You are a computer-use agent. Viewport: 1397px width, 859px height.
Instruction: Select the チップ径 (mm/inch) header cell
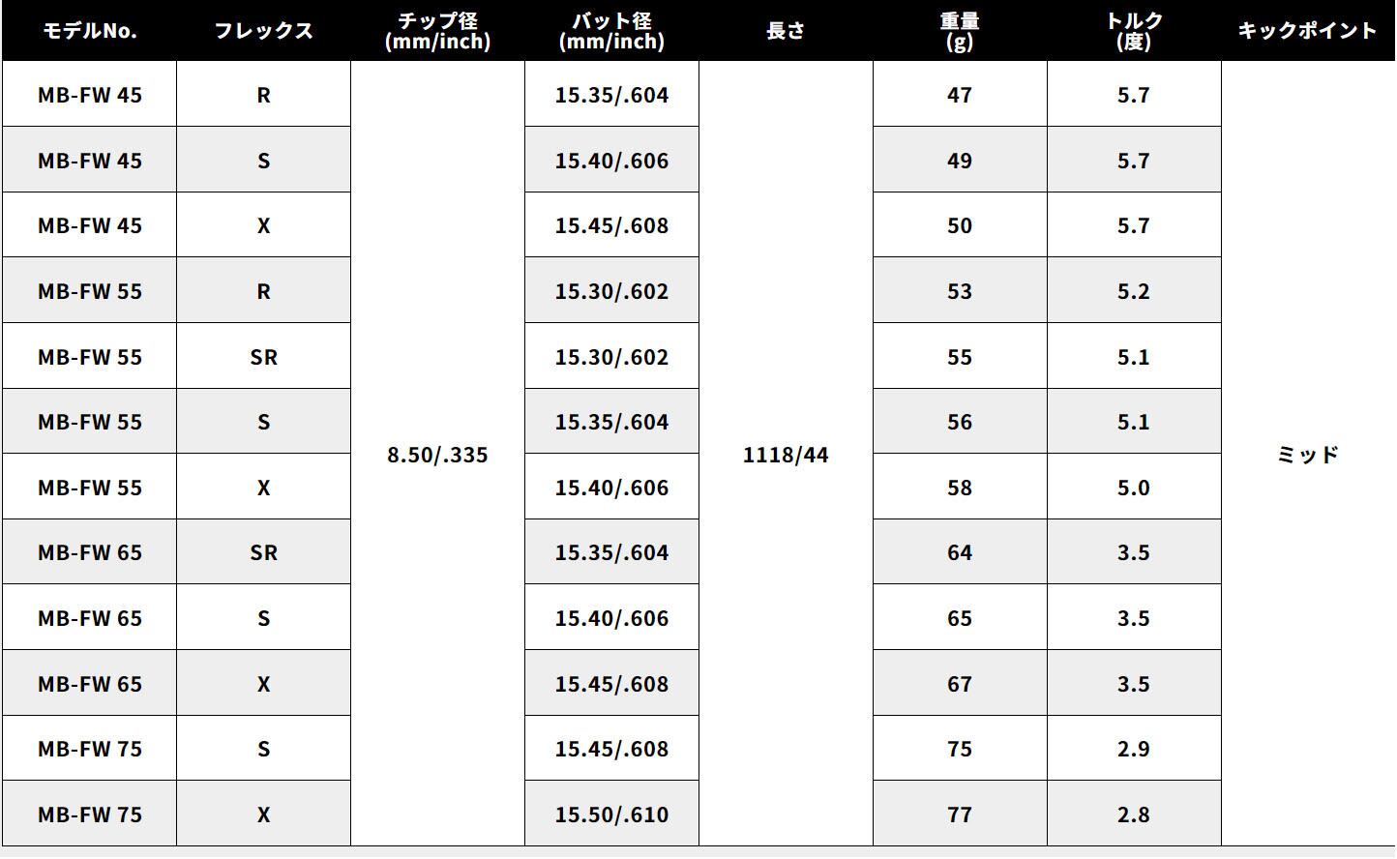pos(437,31)
